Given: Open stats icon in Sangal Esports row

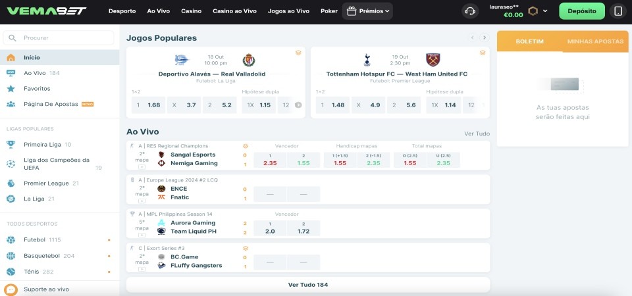Looking at the screenshot, I should click(245, 146).
